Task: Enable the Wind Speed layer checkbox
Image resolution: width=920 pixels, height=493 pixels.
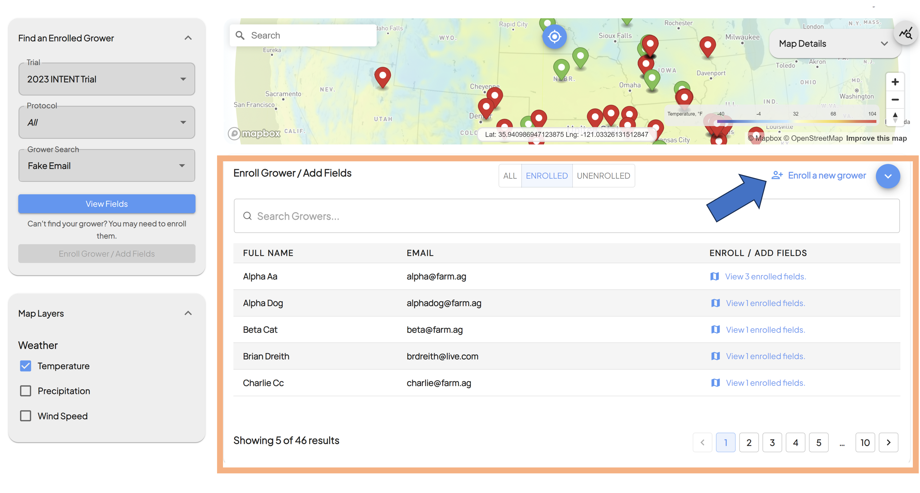Action: (26, 415)
